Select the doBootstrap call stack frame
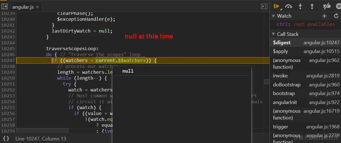The height and width of the screenshot is (143, 341). (306, 85)
